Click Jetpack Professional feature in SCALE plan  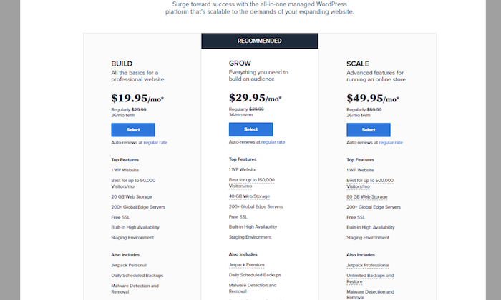tap(368, 265)
